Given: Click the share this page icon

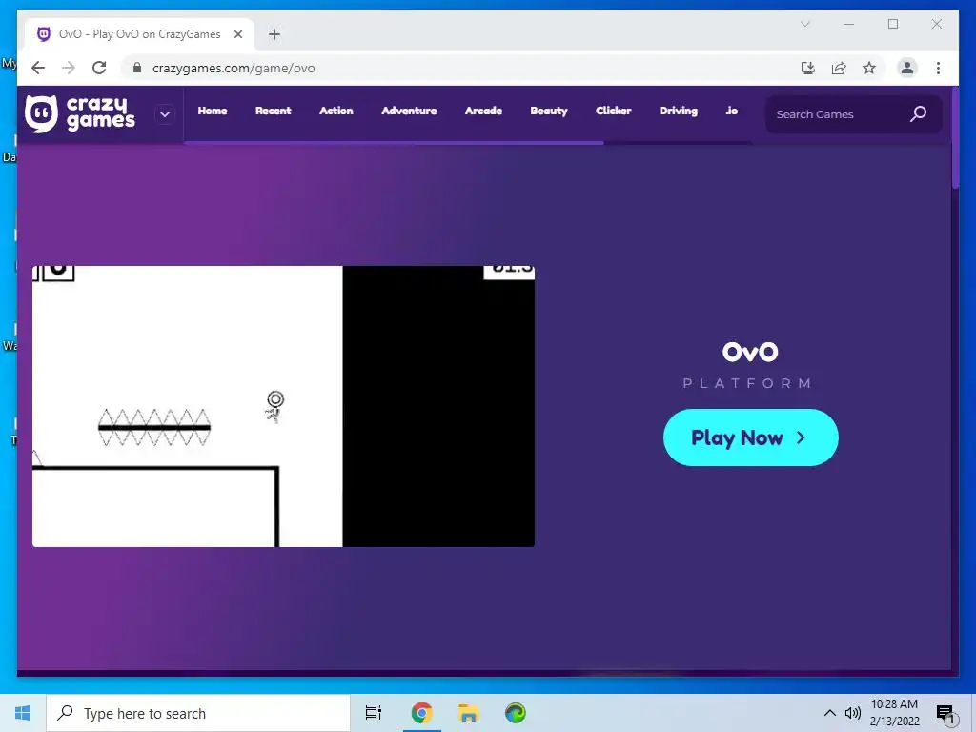Looking at the screenshot, I should click(839, 68).
